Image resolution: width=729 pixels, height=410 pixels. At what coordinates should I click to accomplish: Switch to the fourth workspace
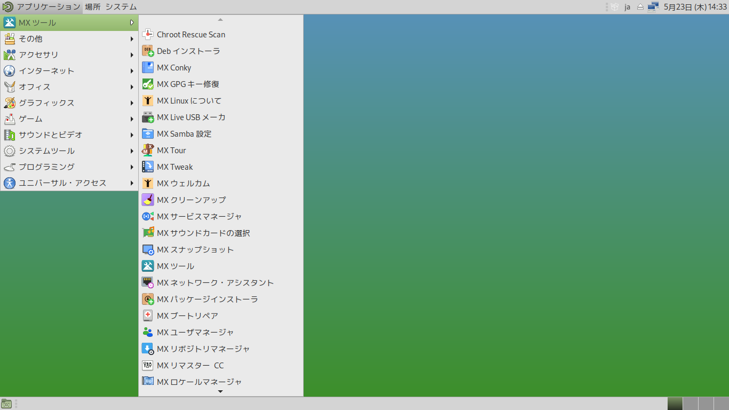tap(722, 404)
